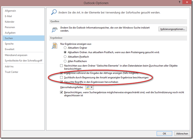The height and width of the screenshot is (139, 193).
Task: Click the Hervorhebungsfarbe label text
Action: [x=72, y=87]
